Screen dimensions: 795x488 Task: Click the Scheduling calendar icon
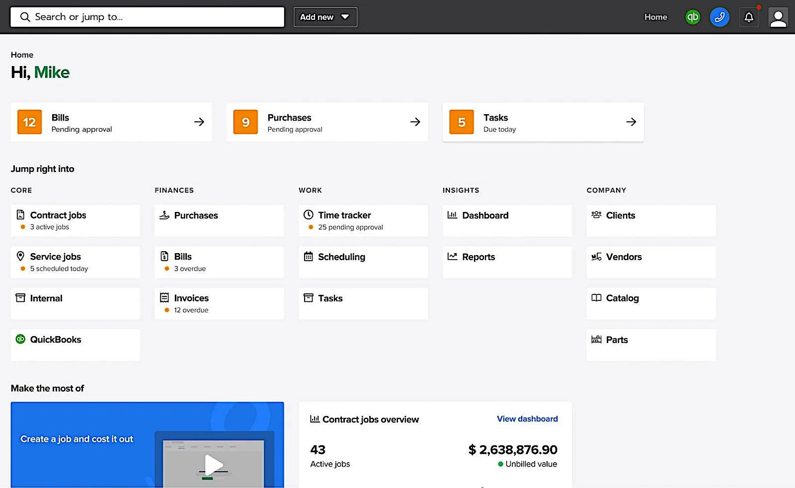pos(309,257)
